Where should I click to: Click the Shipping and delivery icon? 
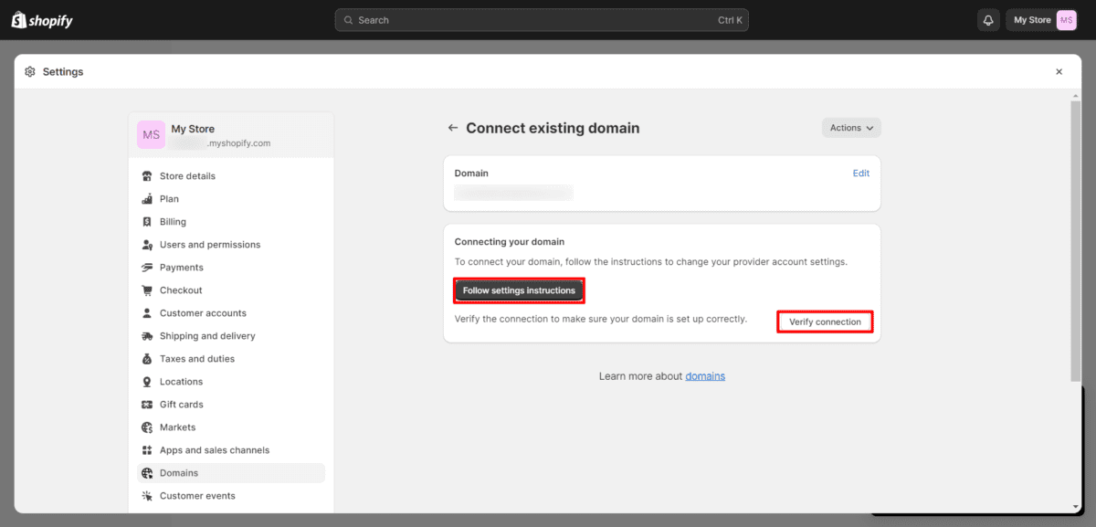pos(147,335)
